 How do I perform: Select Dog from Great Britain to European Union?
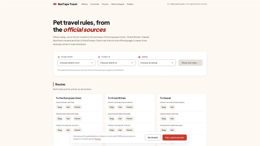point(60,107)
